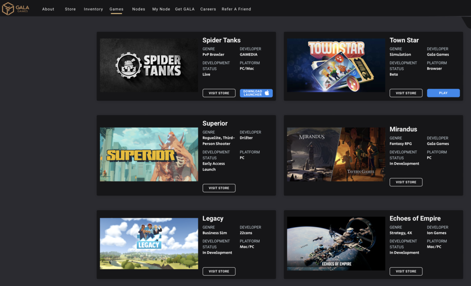Select the Games tab
This screenshot has height=286, width=471.
point(116,9)
